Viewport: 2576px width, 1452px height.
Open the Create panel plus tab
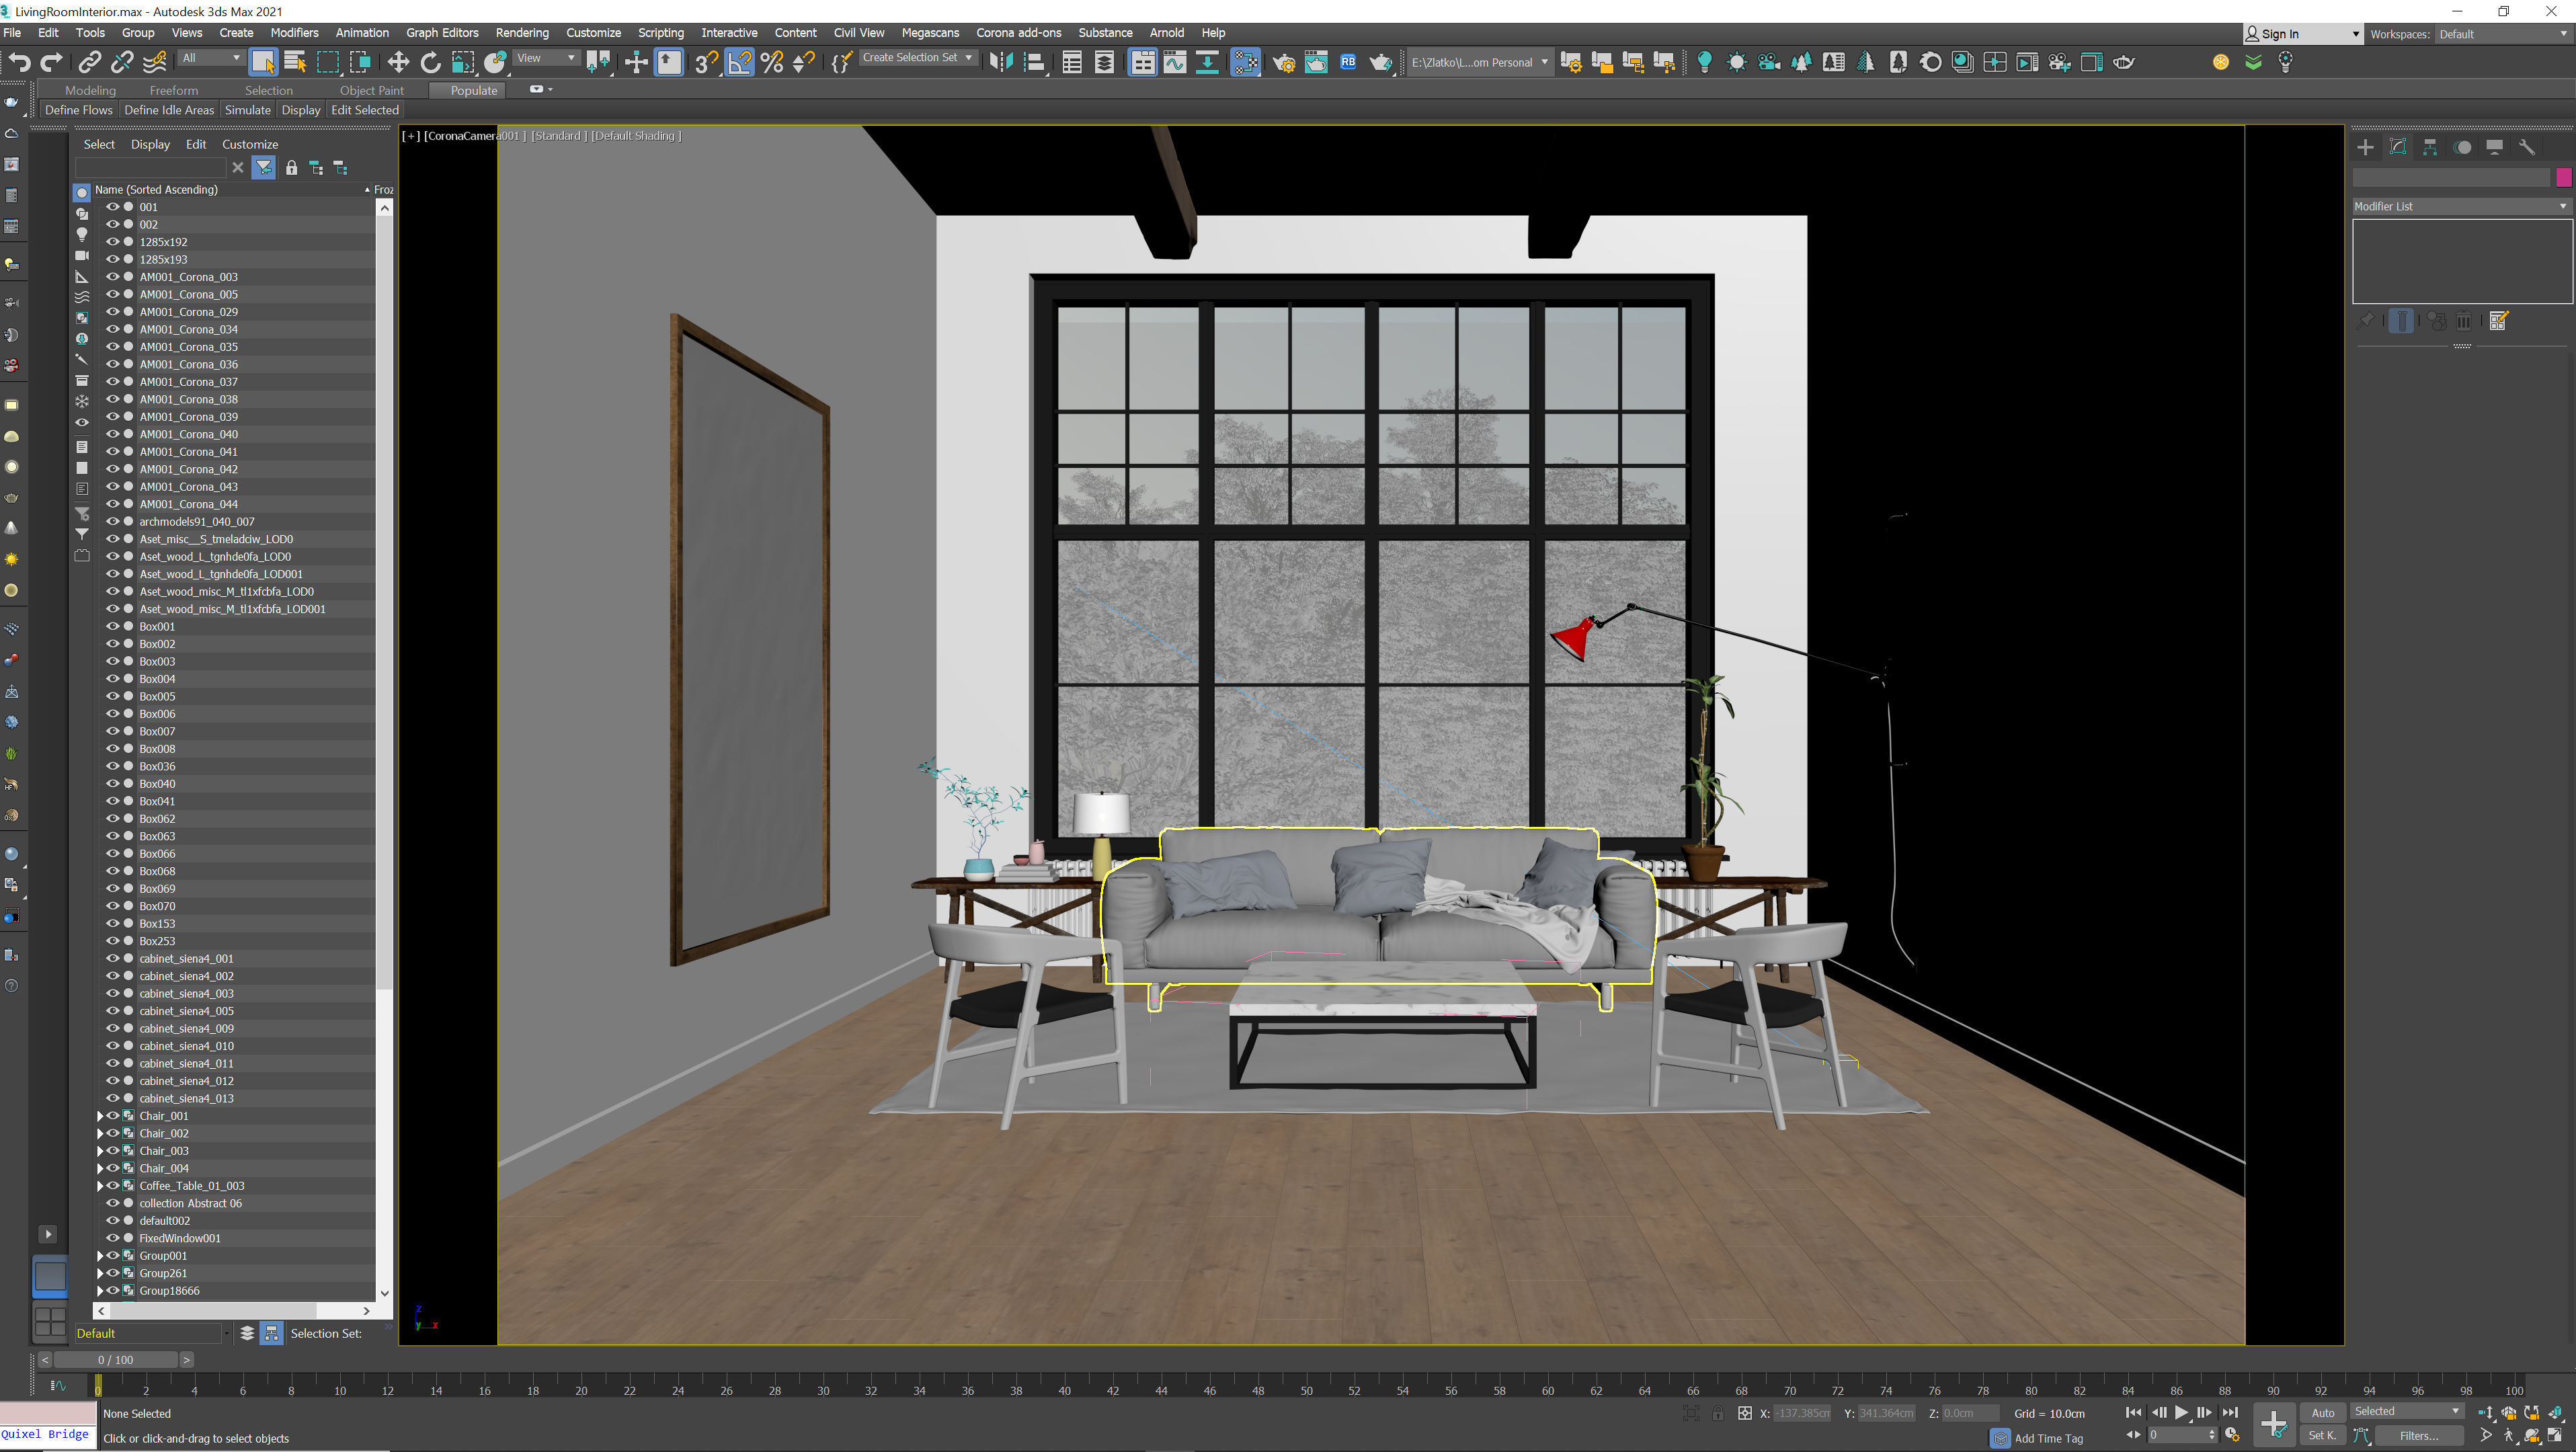click(2365, 147)
